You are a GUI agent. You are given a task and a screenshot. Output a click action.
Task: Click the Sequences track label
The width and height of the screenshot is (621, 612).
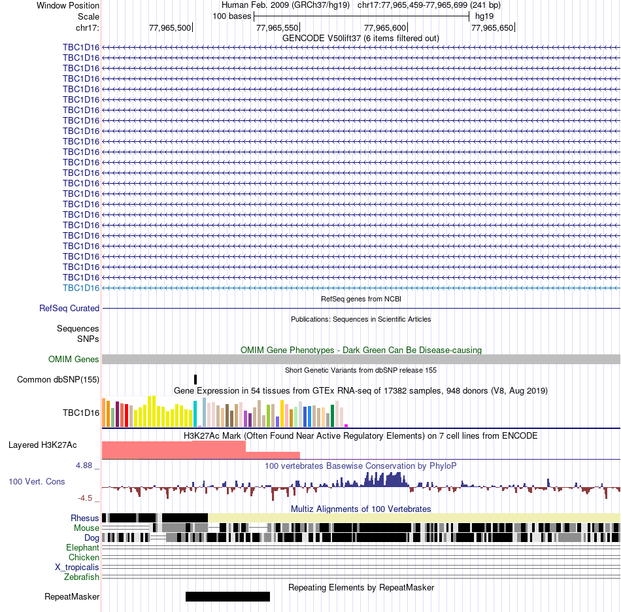tap(78, 328)
